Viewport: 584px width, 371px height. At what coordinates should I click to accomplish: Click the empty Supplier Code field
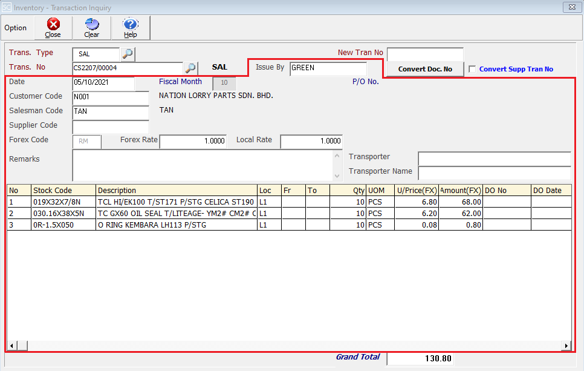tap(111, 126)
